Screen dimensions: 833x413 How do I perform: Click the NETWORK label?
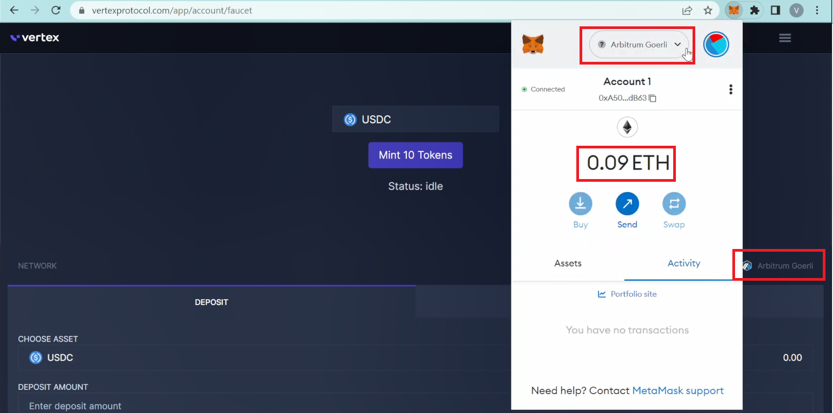point(37,266)
